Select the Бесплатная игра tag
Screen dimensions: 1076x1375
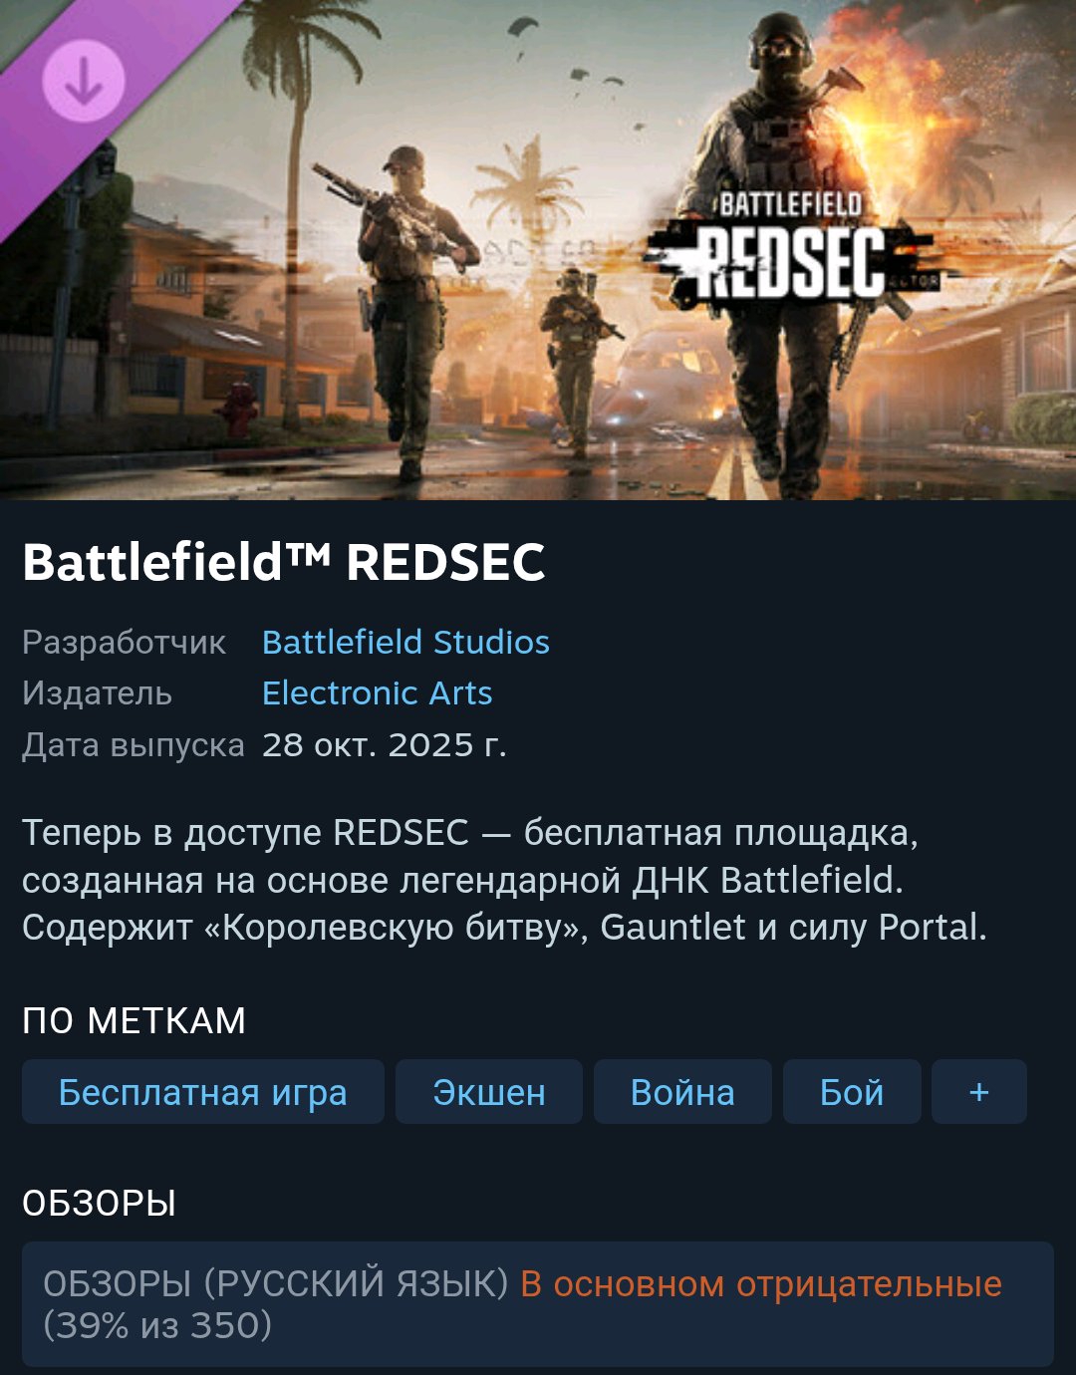203,1092
